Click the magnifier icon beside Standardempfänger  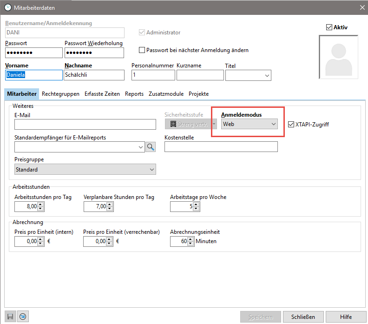click(151, 147)
